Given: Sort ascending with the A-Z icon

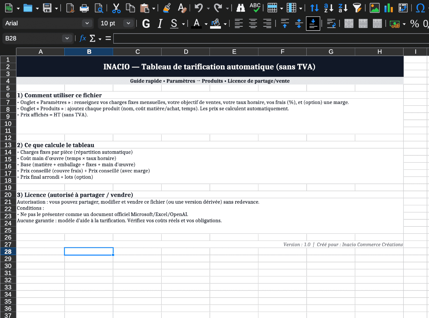Looking at the screenshot, I should (329, 8).
